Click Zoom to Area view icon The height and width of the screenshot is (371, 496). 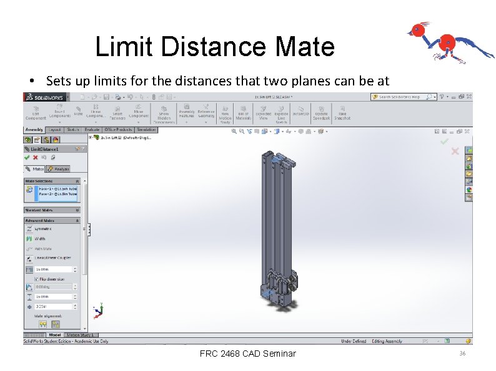(241, 132)
